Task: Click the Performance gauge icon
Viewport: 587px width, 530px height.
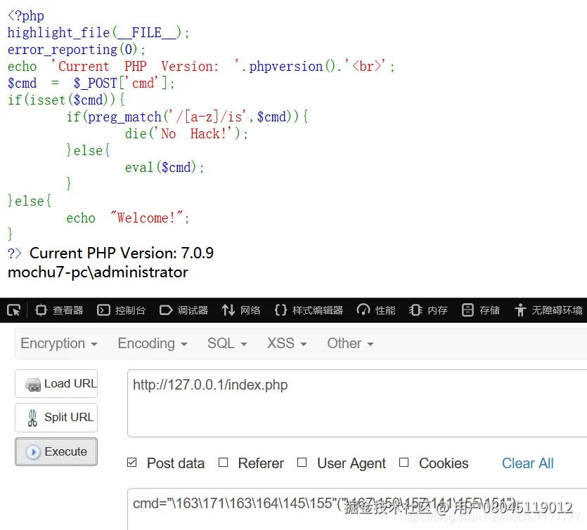Action: tap(363, 310)
